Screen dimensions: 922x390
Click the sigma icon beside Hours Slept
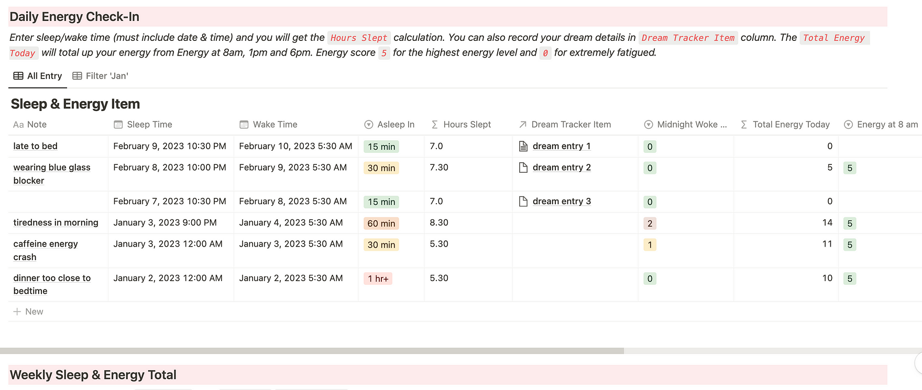435,125
